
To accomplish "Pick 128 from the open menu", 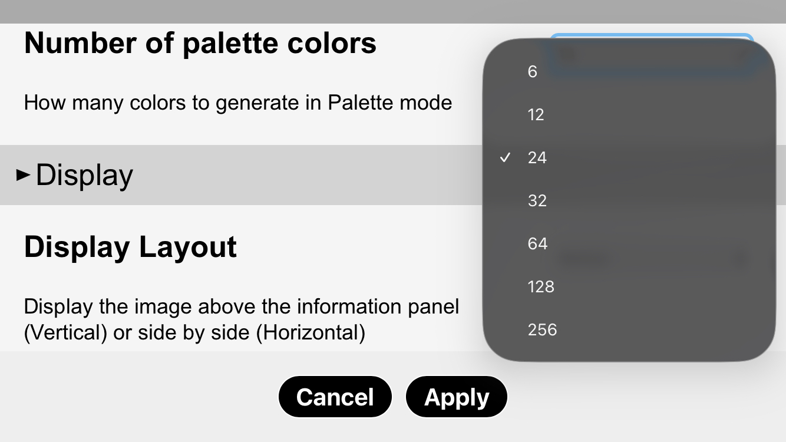I will (541, 287).
